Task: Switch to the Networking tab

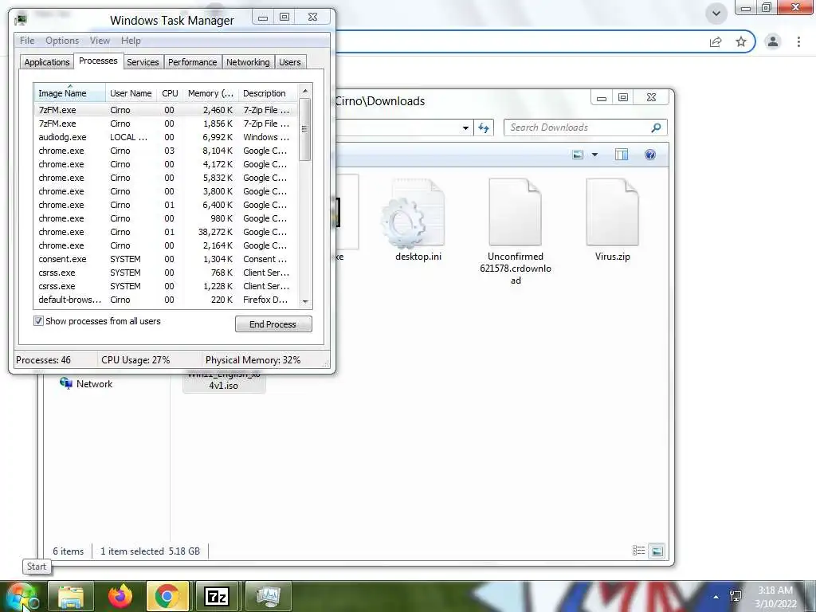Action: (x=248, y=62)
